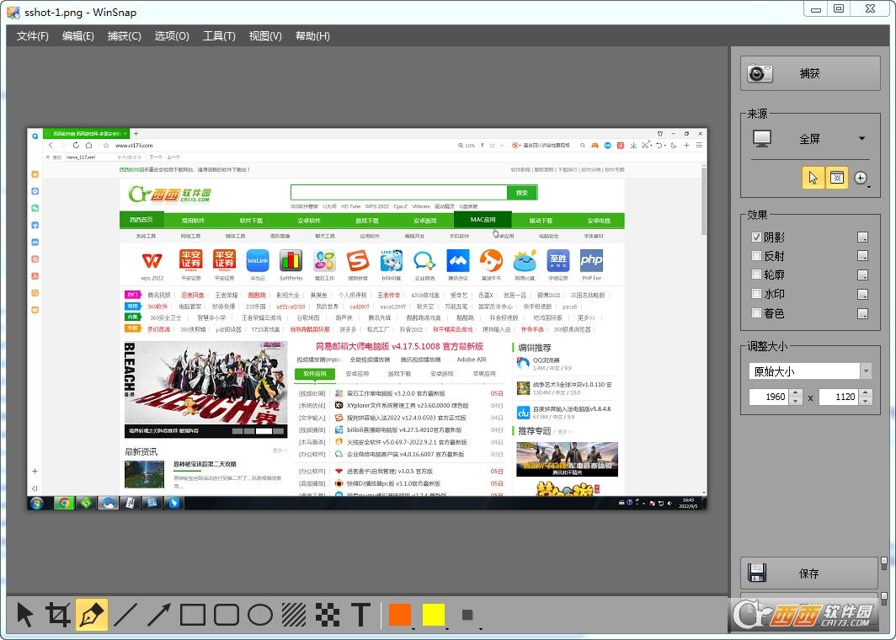Image resolution: width=896 pixels, height=640 pixels.
Task: Expand the 全屏 source dropdown
Action: click(x=861, y=138)
